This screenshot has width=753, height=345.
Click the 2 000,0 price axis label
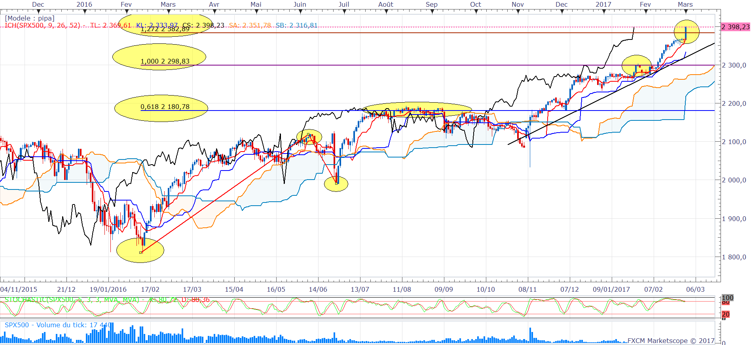point(734,180)
